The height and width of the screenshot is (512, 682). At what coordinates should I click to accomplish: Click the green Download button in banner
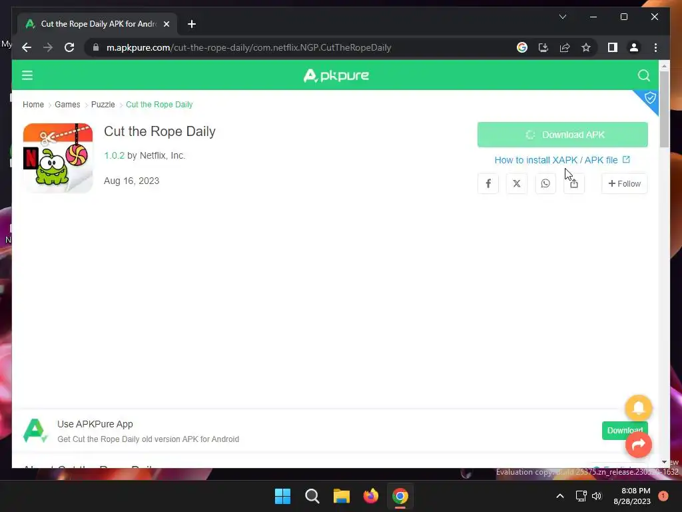(625, 430)
